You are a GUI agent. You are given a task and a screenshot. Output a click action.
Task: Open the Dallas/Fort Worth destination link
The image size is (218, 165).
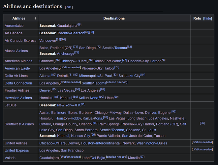(x=107, y=61)
